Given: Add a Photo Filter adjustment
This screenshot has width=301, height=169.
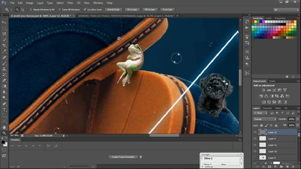Looking at the screenshot, I should pos(277,96).
